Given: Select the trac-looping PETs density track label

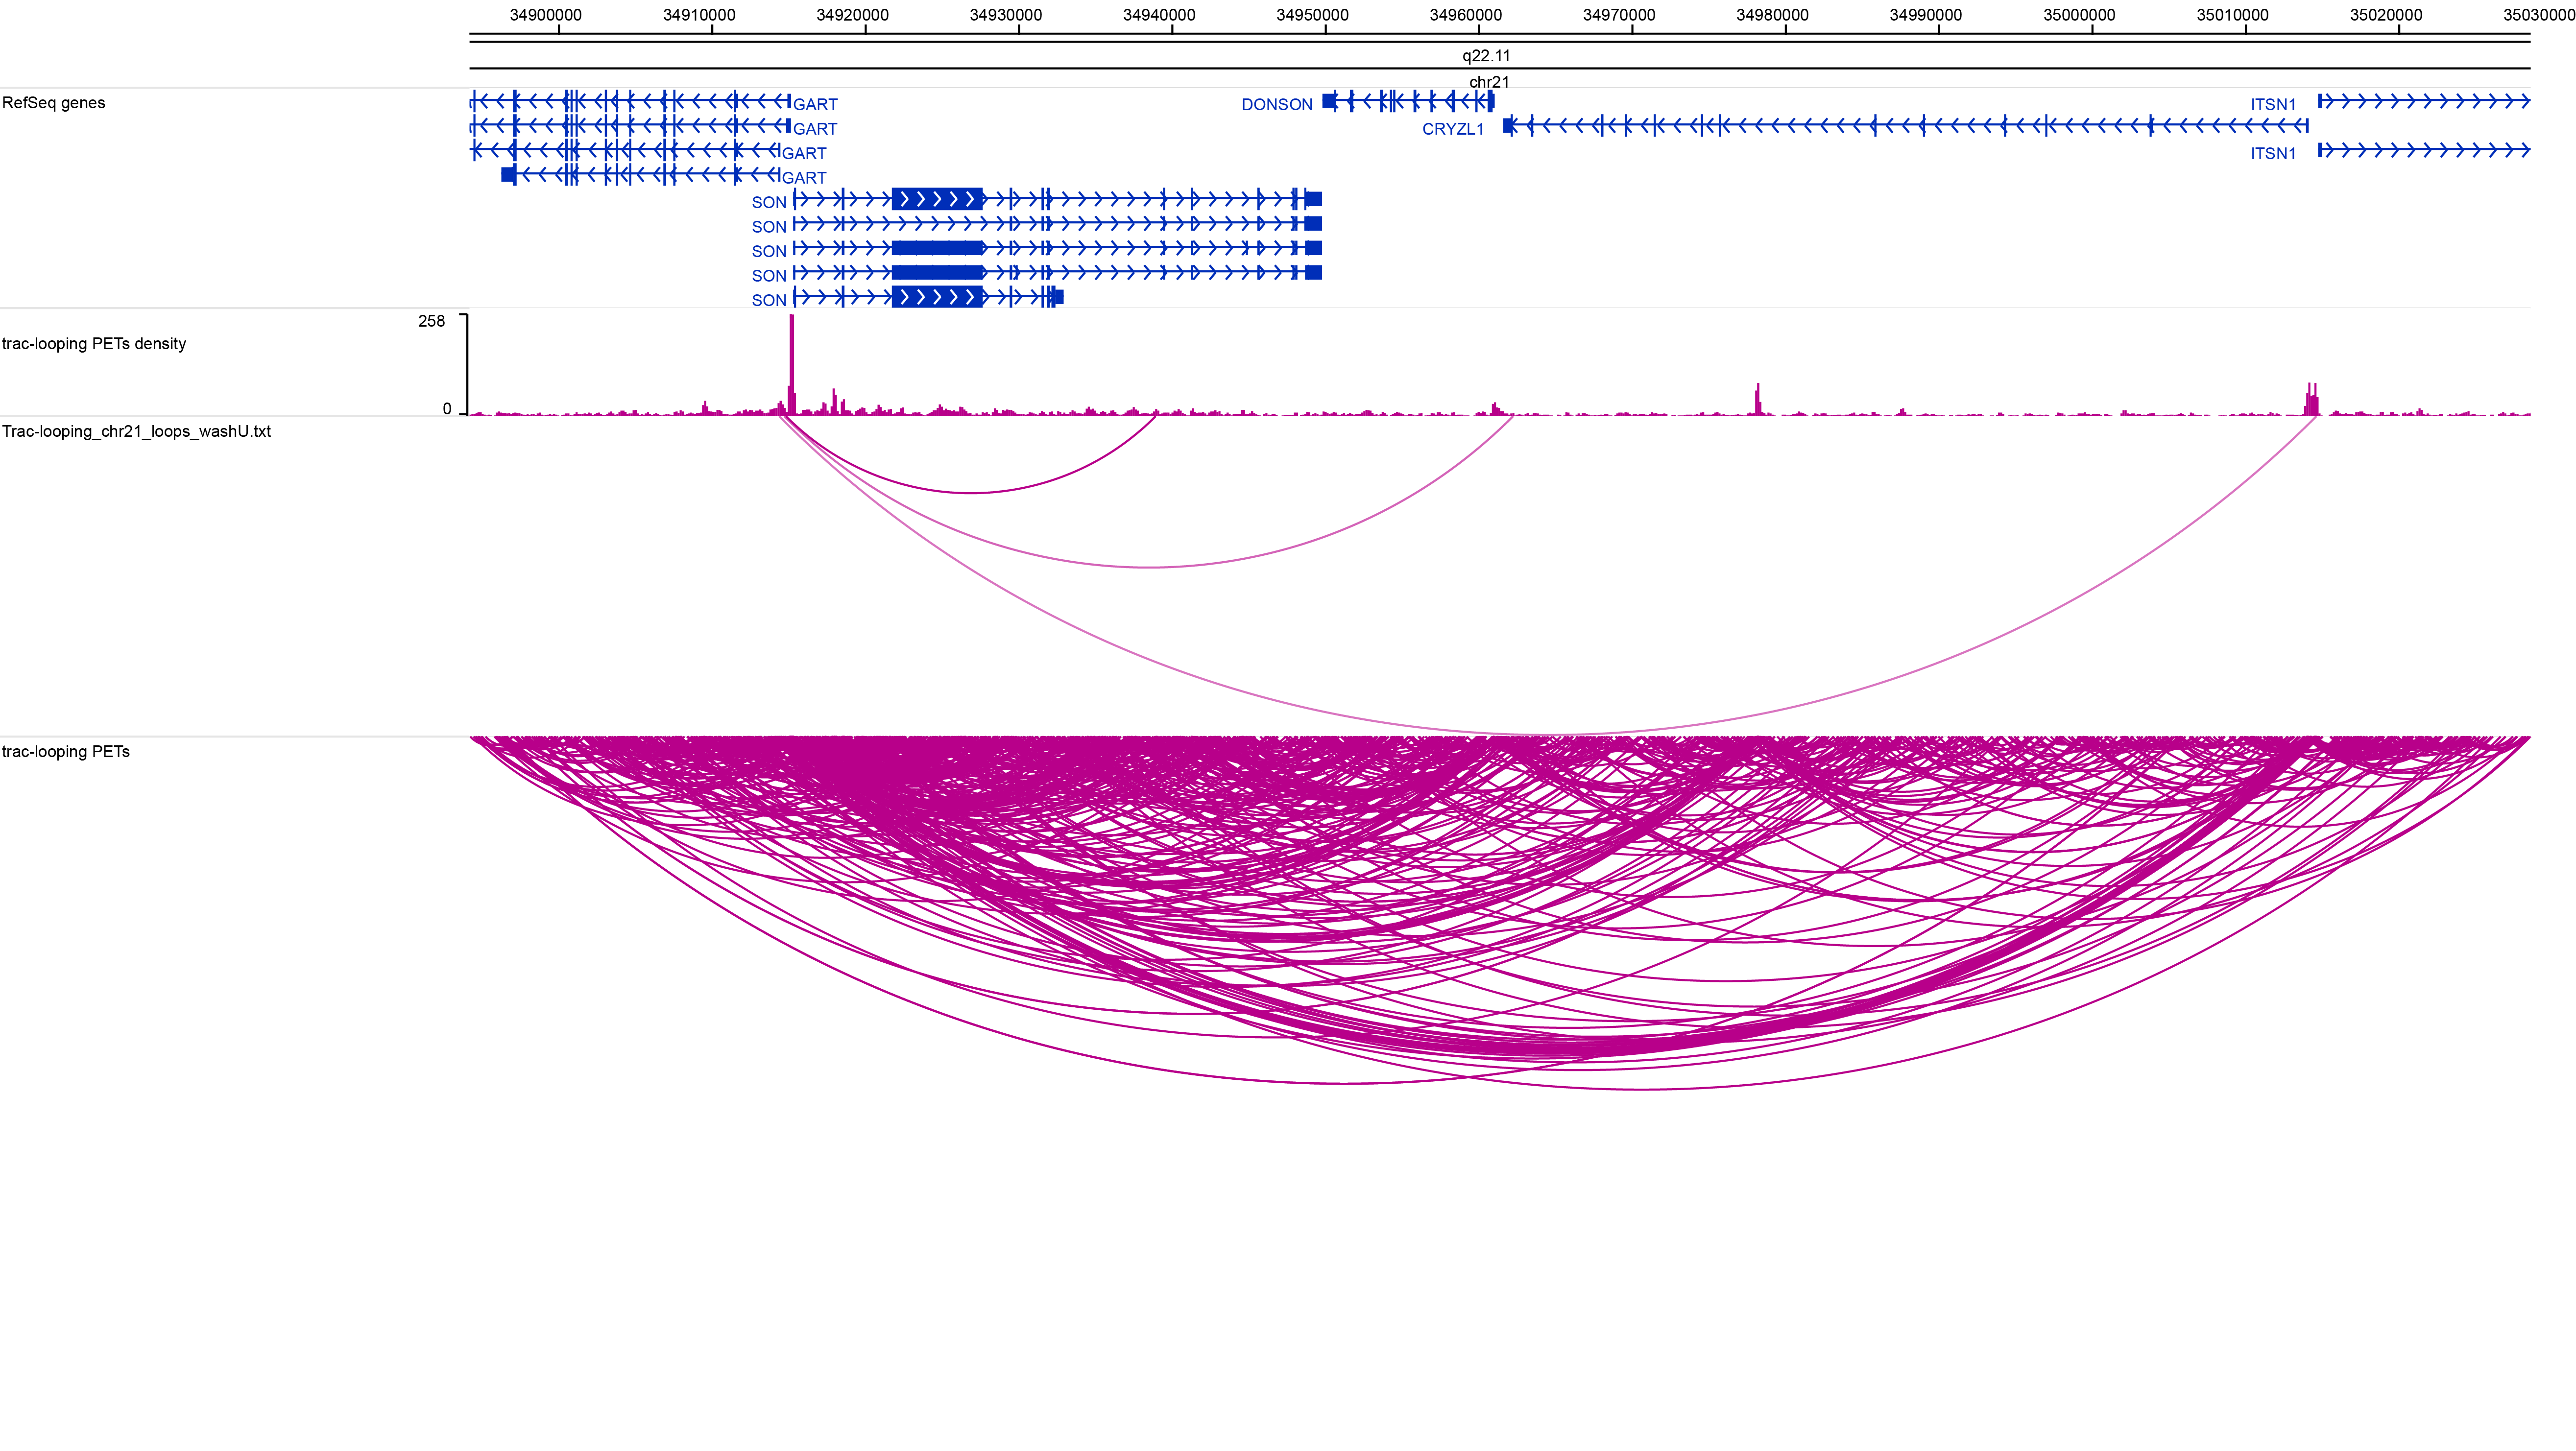Looking at the screenshot, I should 94,344.
